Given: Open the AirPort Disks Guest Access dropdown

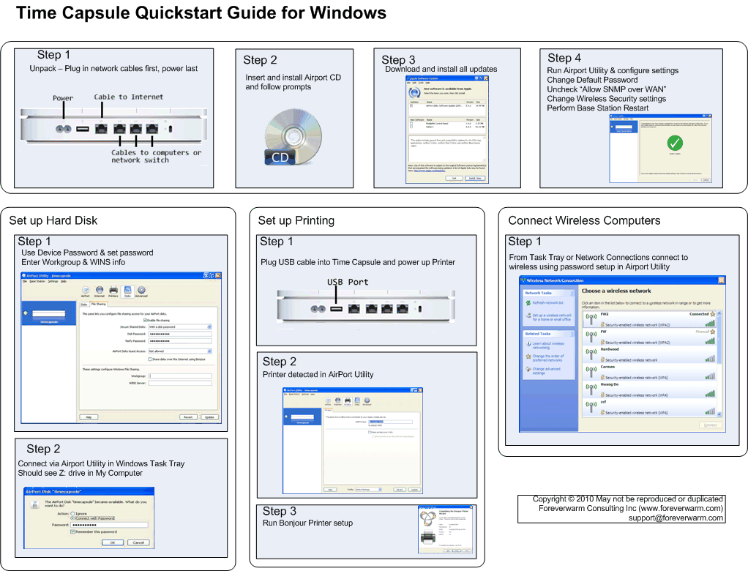Looking at the screenshot, I should click(209, 351).
